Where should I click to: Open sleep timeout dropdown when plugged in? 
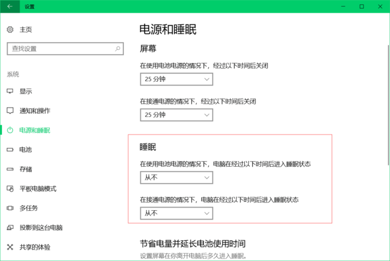[177, 213]
